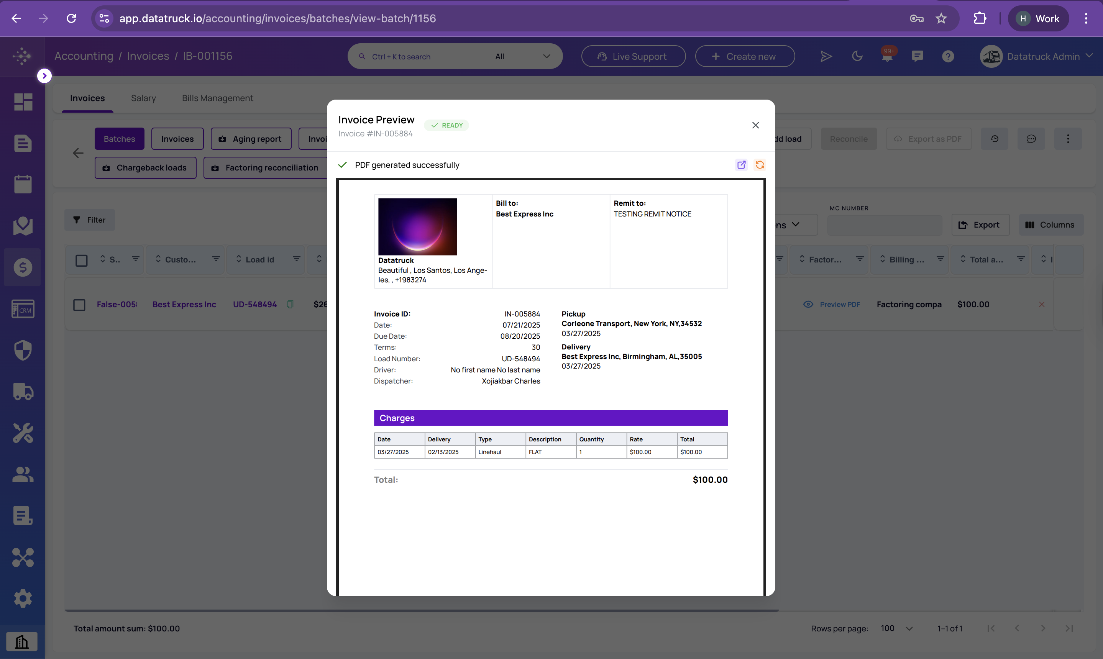Open Dashboard icon in sidebar
The image size is (1103, 659).
23,102
